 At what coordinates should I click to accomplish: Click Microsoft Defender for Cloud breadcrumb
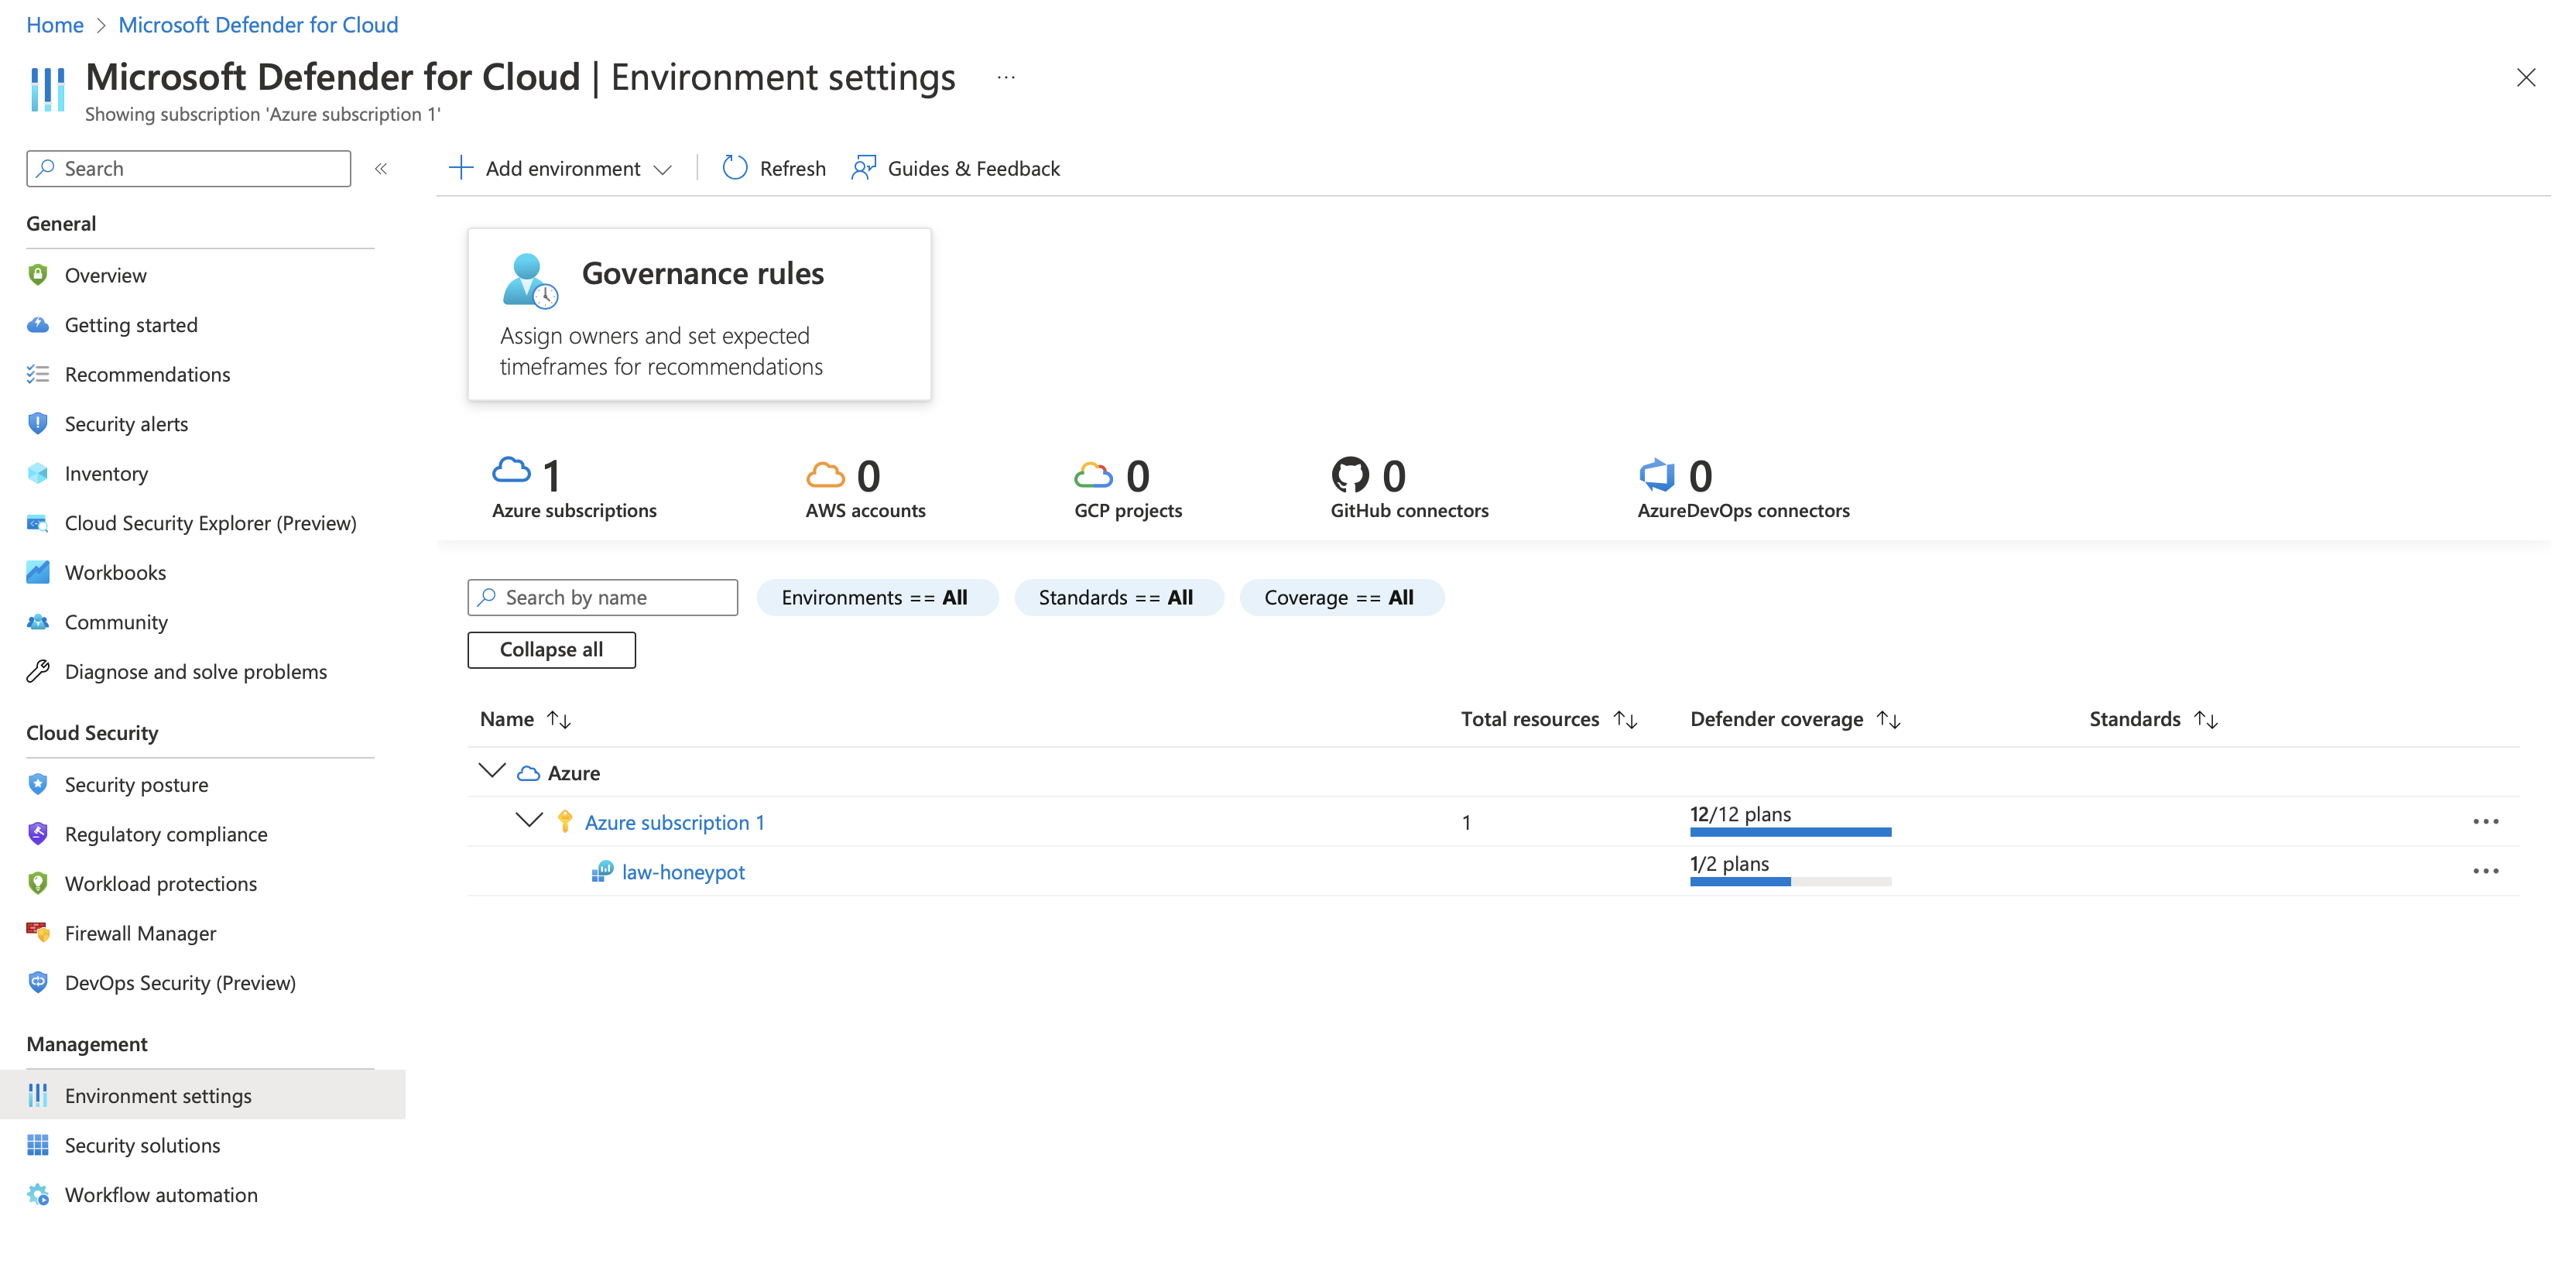(258, 24)
